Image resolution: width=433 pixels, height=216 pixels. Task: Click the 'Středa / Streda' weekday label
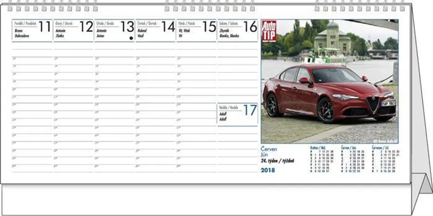coord(104,23)
